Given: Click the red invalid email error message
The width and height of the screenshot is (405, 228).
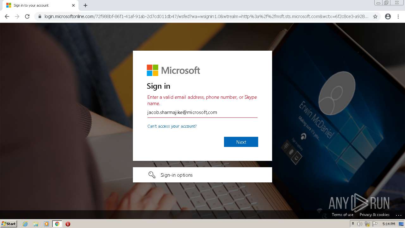Looking at the screenshot, I should click(202, 100).
